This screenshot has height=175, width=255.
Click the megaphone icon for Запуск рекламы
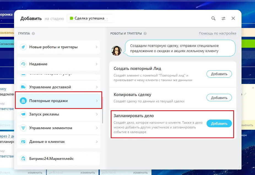click(23, 114)
